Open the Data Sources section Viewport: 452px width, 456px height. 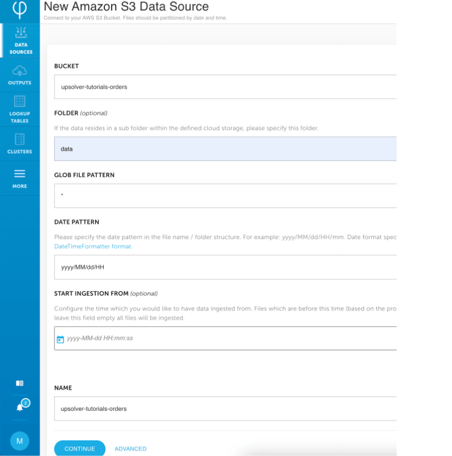point(20,40)
